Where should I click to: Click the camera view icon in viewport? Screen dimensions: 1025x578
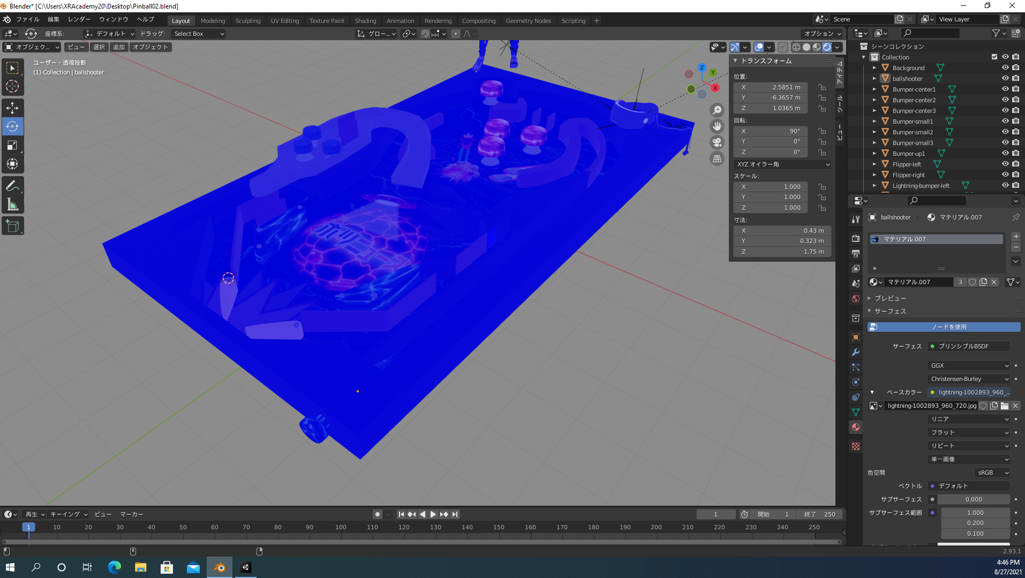coord(717,142)
